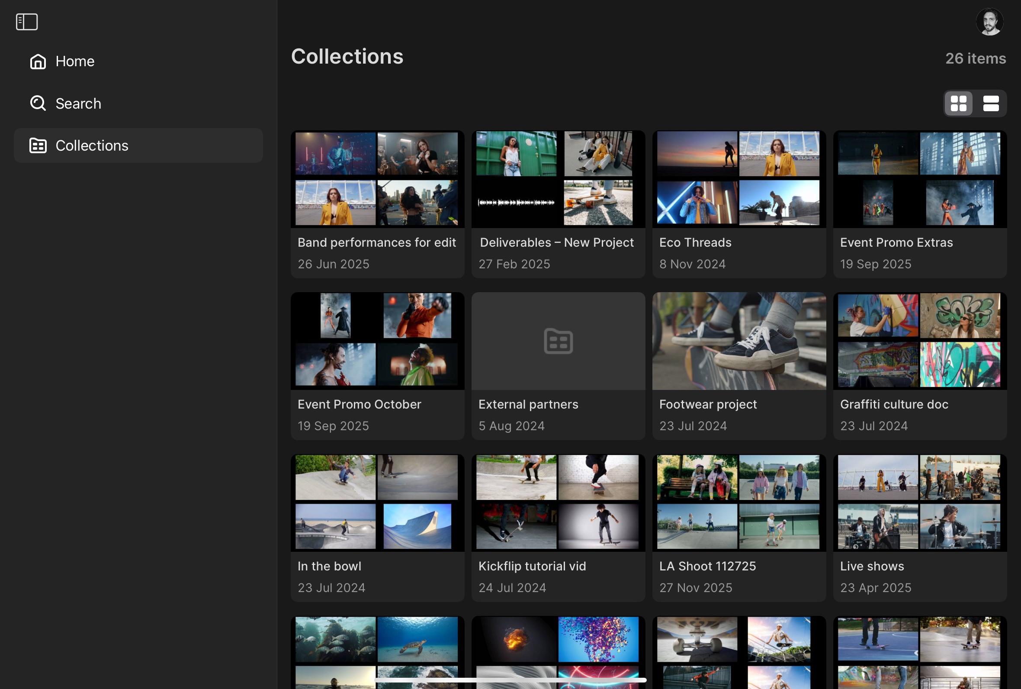Open the user profile avatar
Screen dimensions: 1021x689
(989, 22)
